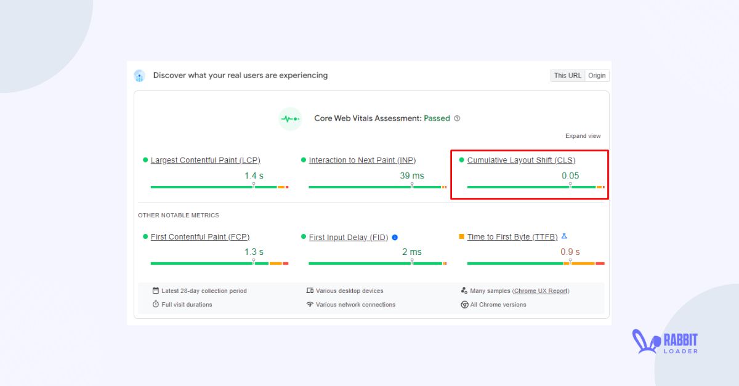This screenshot has width=739, height=386.
Task: Select the This URL view
Action: [x=567, y=75]
